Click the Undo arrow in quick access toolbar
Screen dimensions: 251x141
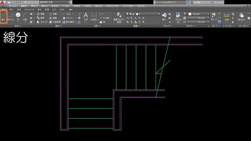(29, 2)
